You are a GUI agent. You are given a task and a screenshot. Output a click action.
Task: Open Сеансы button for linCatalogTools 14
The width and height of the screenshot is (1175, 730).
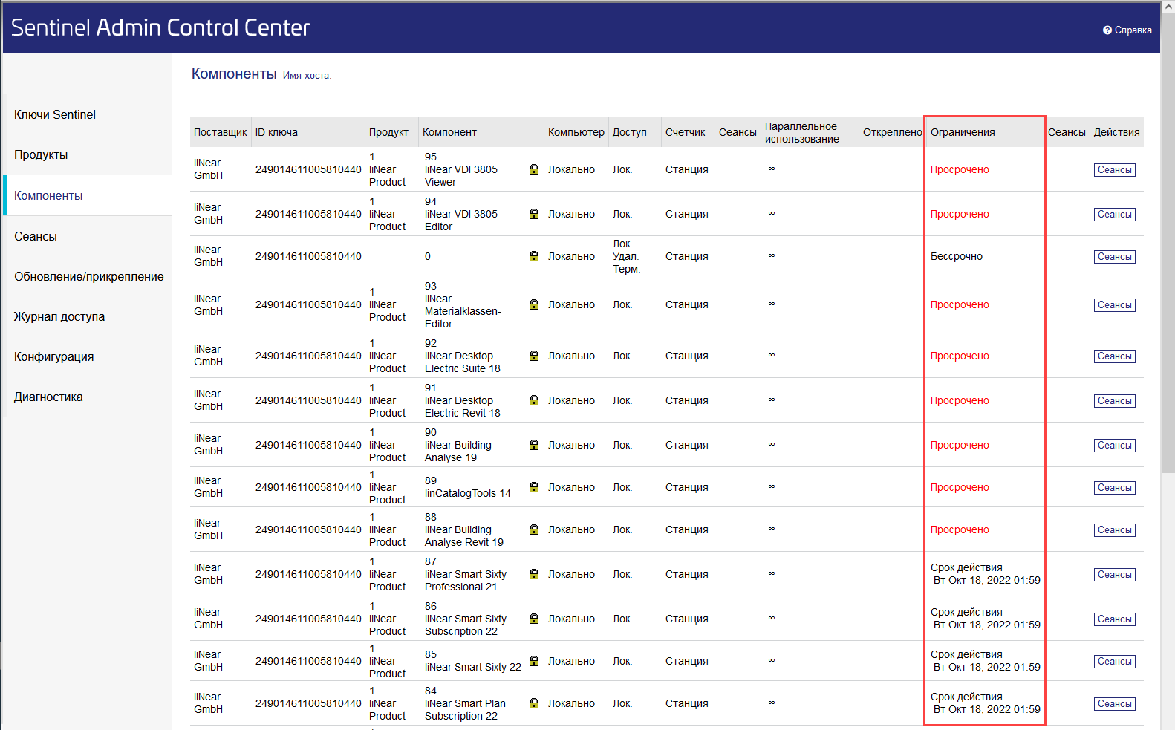click(1114, 488)
